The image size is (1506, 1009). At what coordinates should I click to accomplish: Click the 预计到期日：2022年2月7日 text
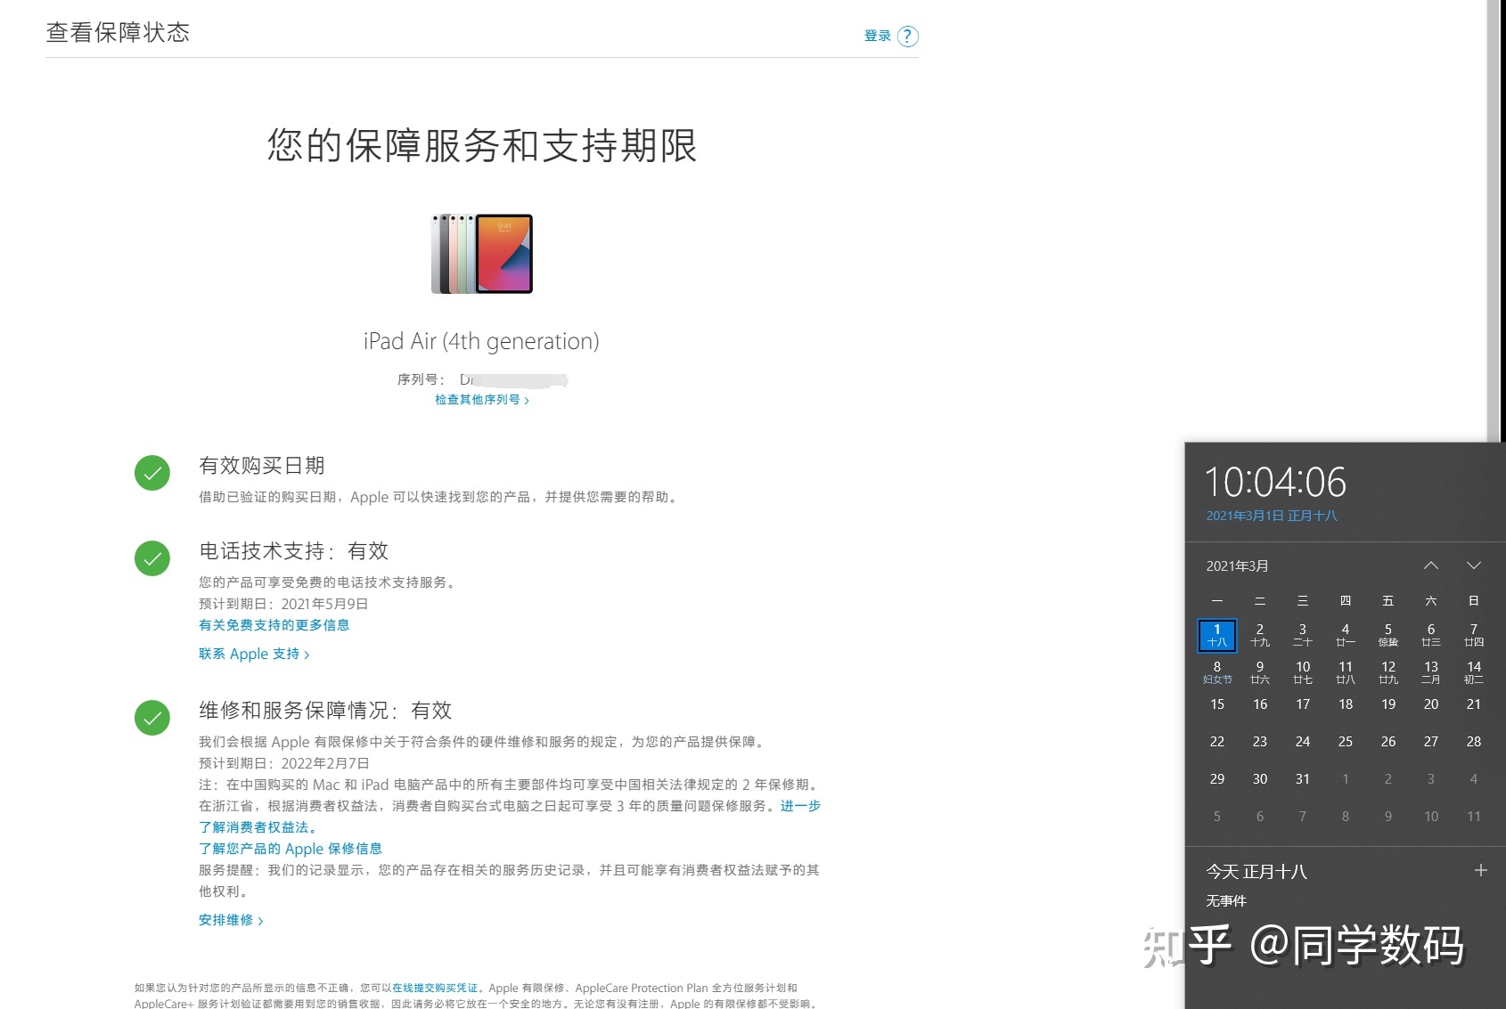[283, 763]
